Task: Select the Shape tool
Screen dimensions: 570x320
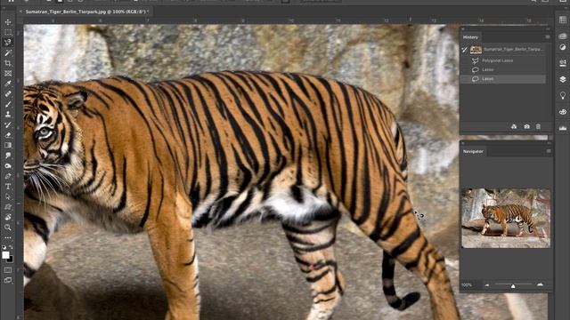Action: point(8,207)
